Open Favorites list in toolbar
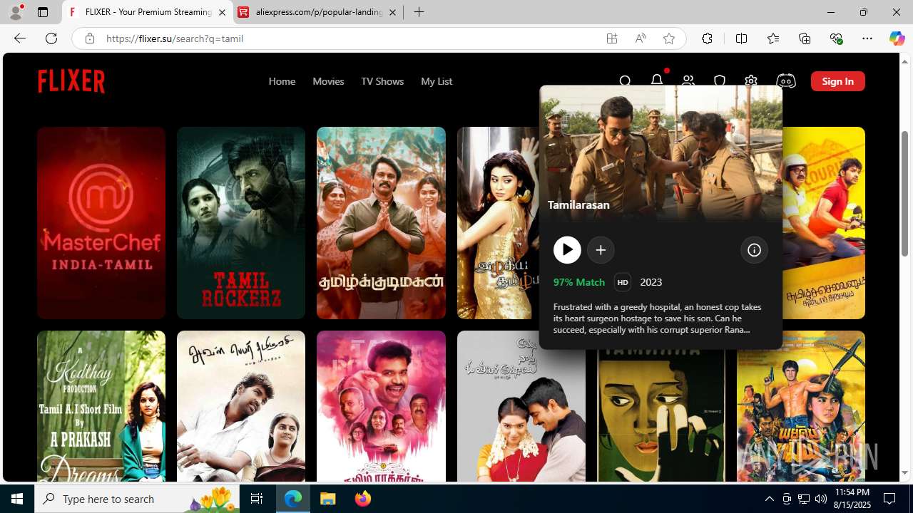The height and width of the screenshot is (513, 913). 772,38
